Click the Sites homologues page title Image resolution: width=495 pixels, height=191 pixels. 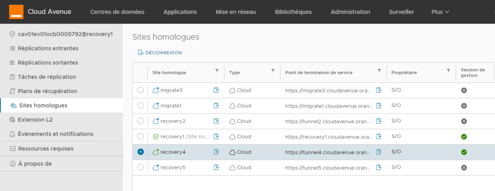[x=166, y=37]
